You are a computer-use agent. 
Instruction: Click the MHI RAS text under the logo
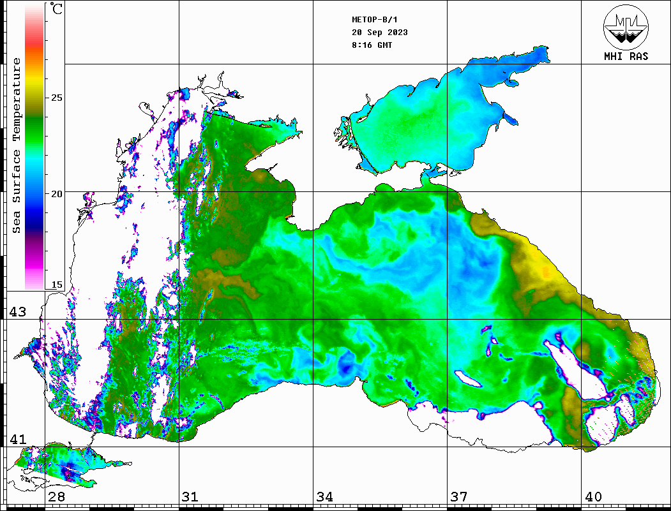click(x=626, y=57)
